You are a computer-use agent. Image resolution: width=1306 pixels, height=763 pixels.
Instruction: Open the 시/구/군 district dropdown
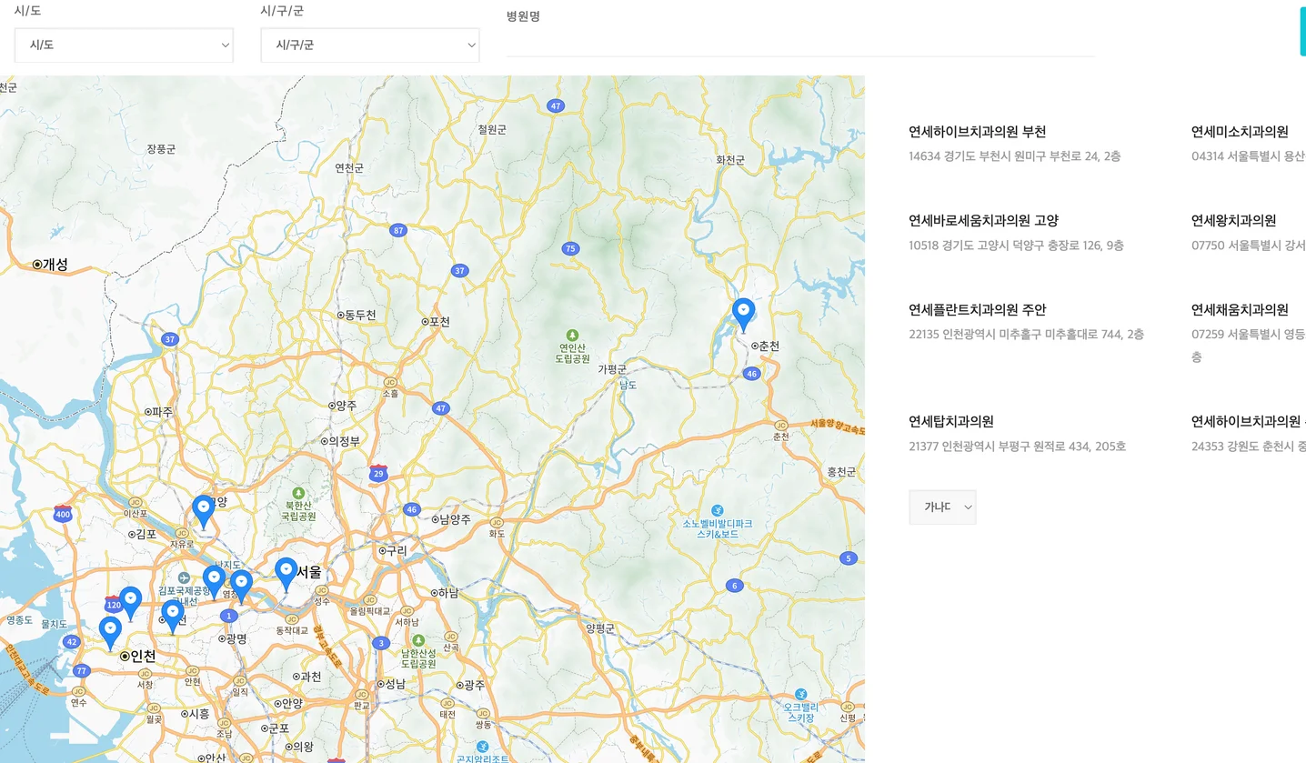[370, 45]
